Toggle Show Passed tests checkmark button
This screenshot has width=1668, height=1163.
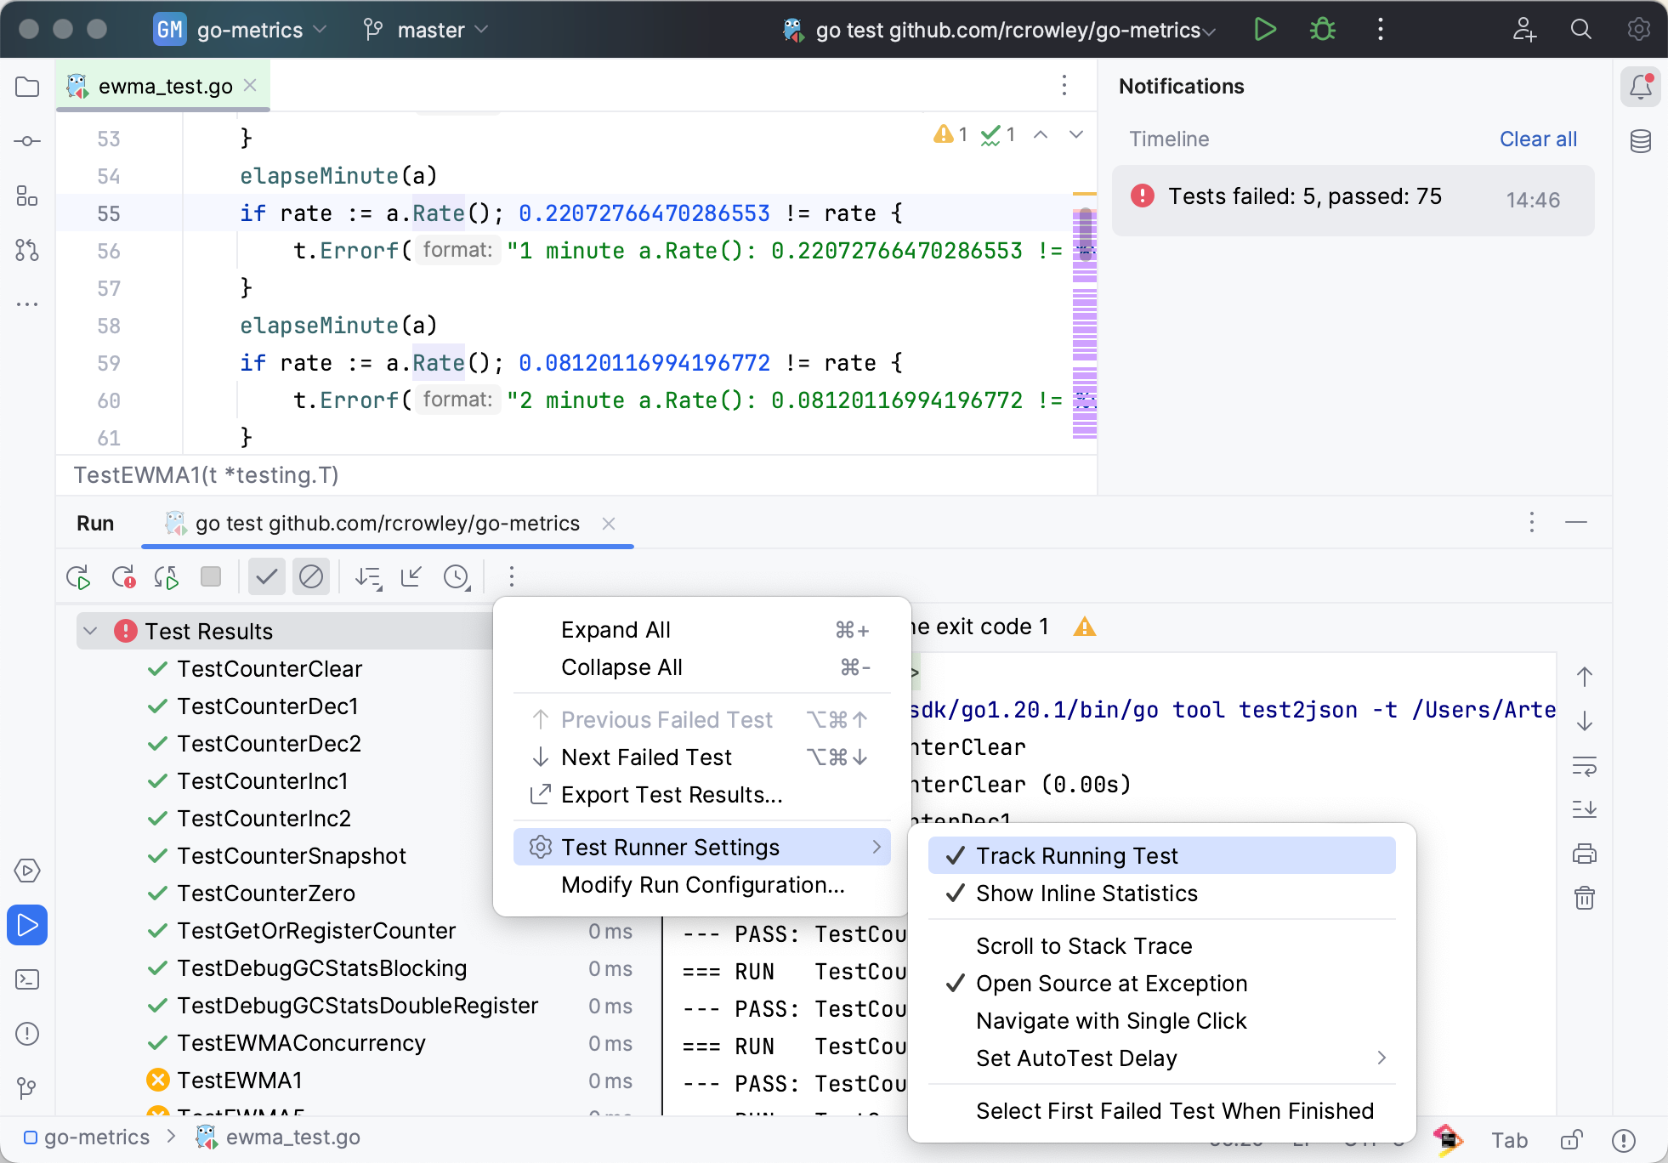pos(267,577)
